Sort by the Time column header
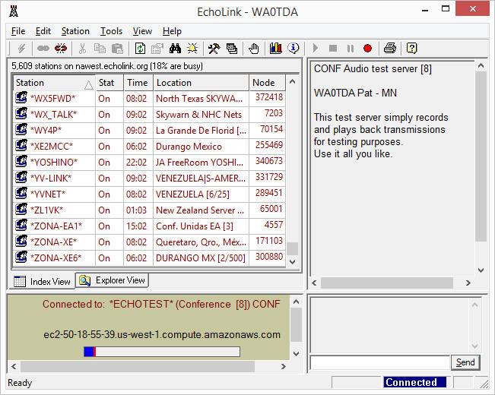 138,83
